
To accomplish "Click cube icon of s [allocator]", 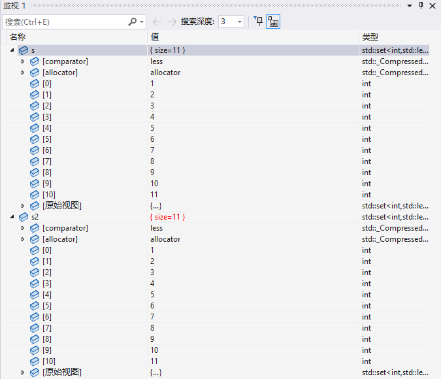I will [x=35, y=73].
